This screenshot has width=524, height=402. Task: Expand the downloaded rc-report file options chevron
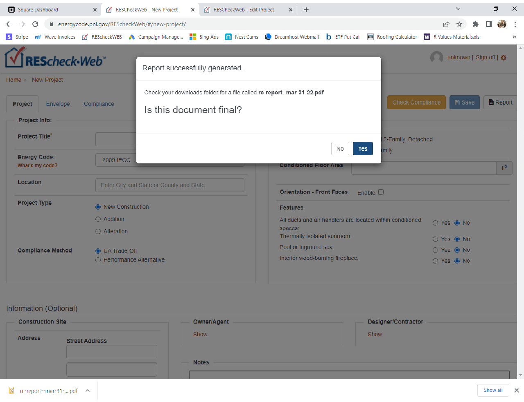pyautogui.click(x=88, y=391)
